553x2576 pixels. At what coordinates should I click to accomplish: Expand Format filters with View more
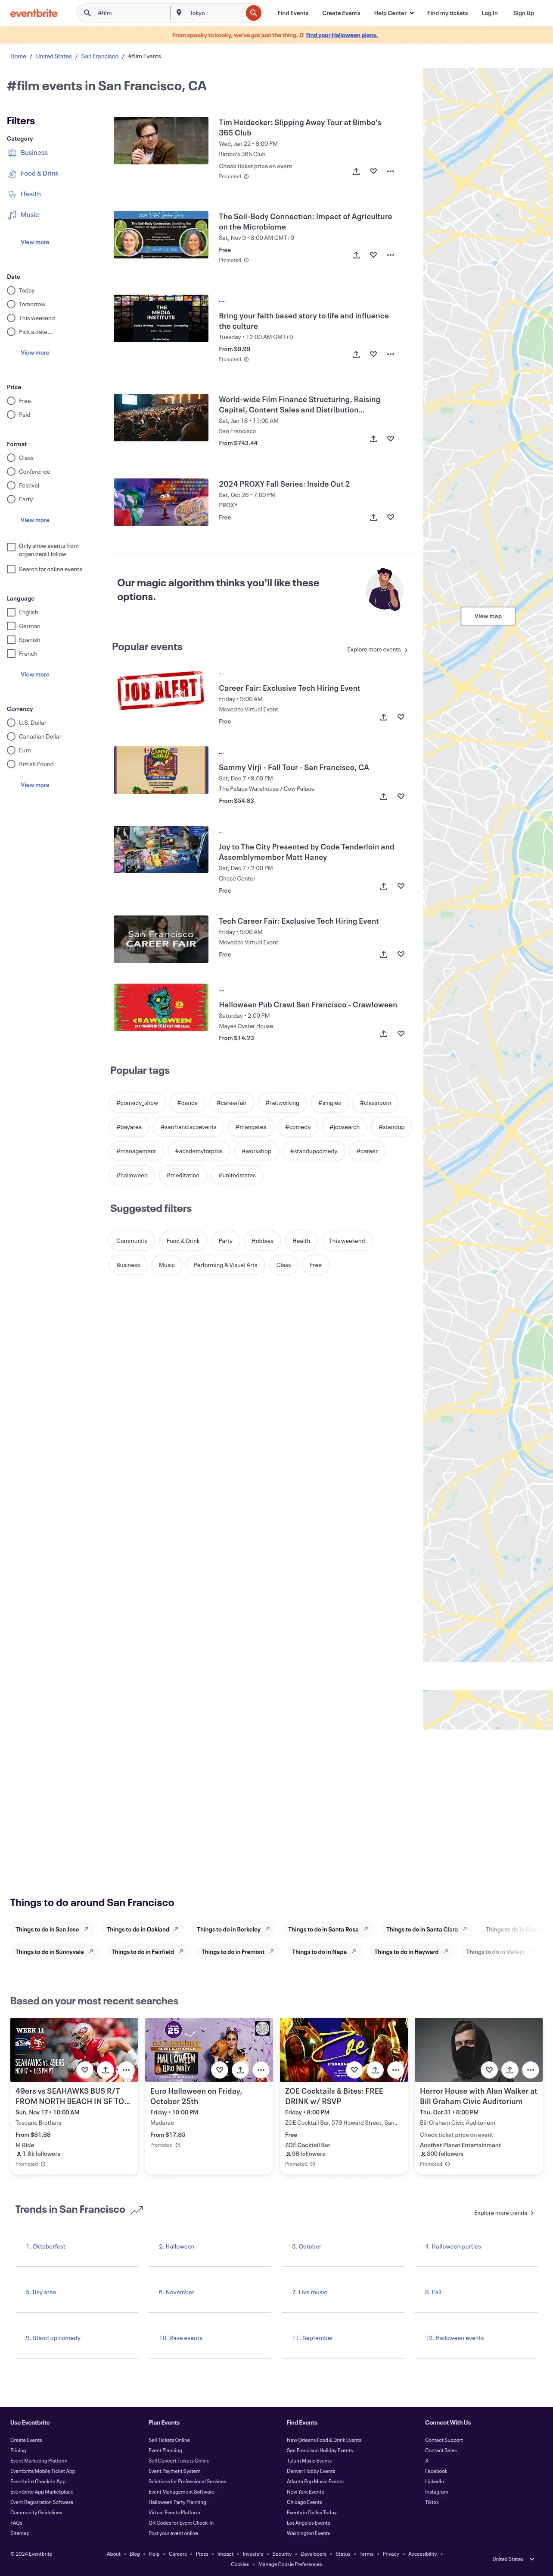click(35, 520)
